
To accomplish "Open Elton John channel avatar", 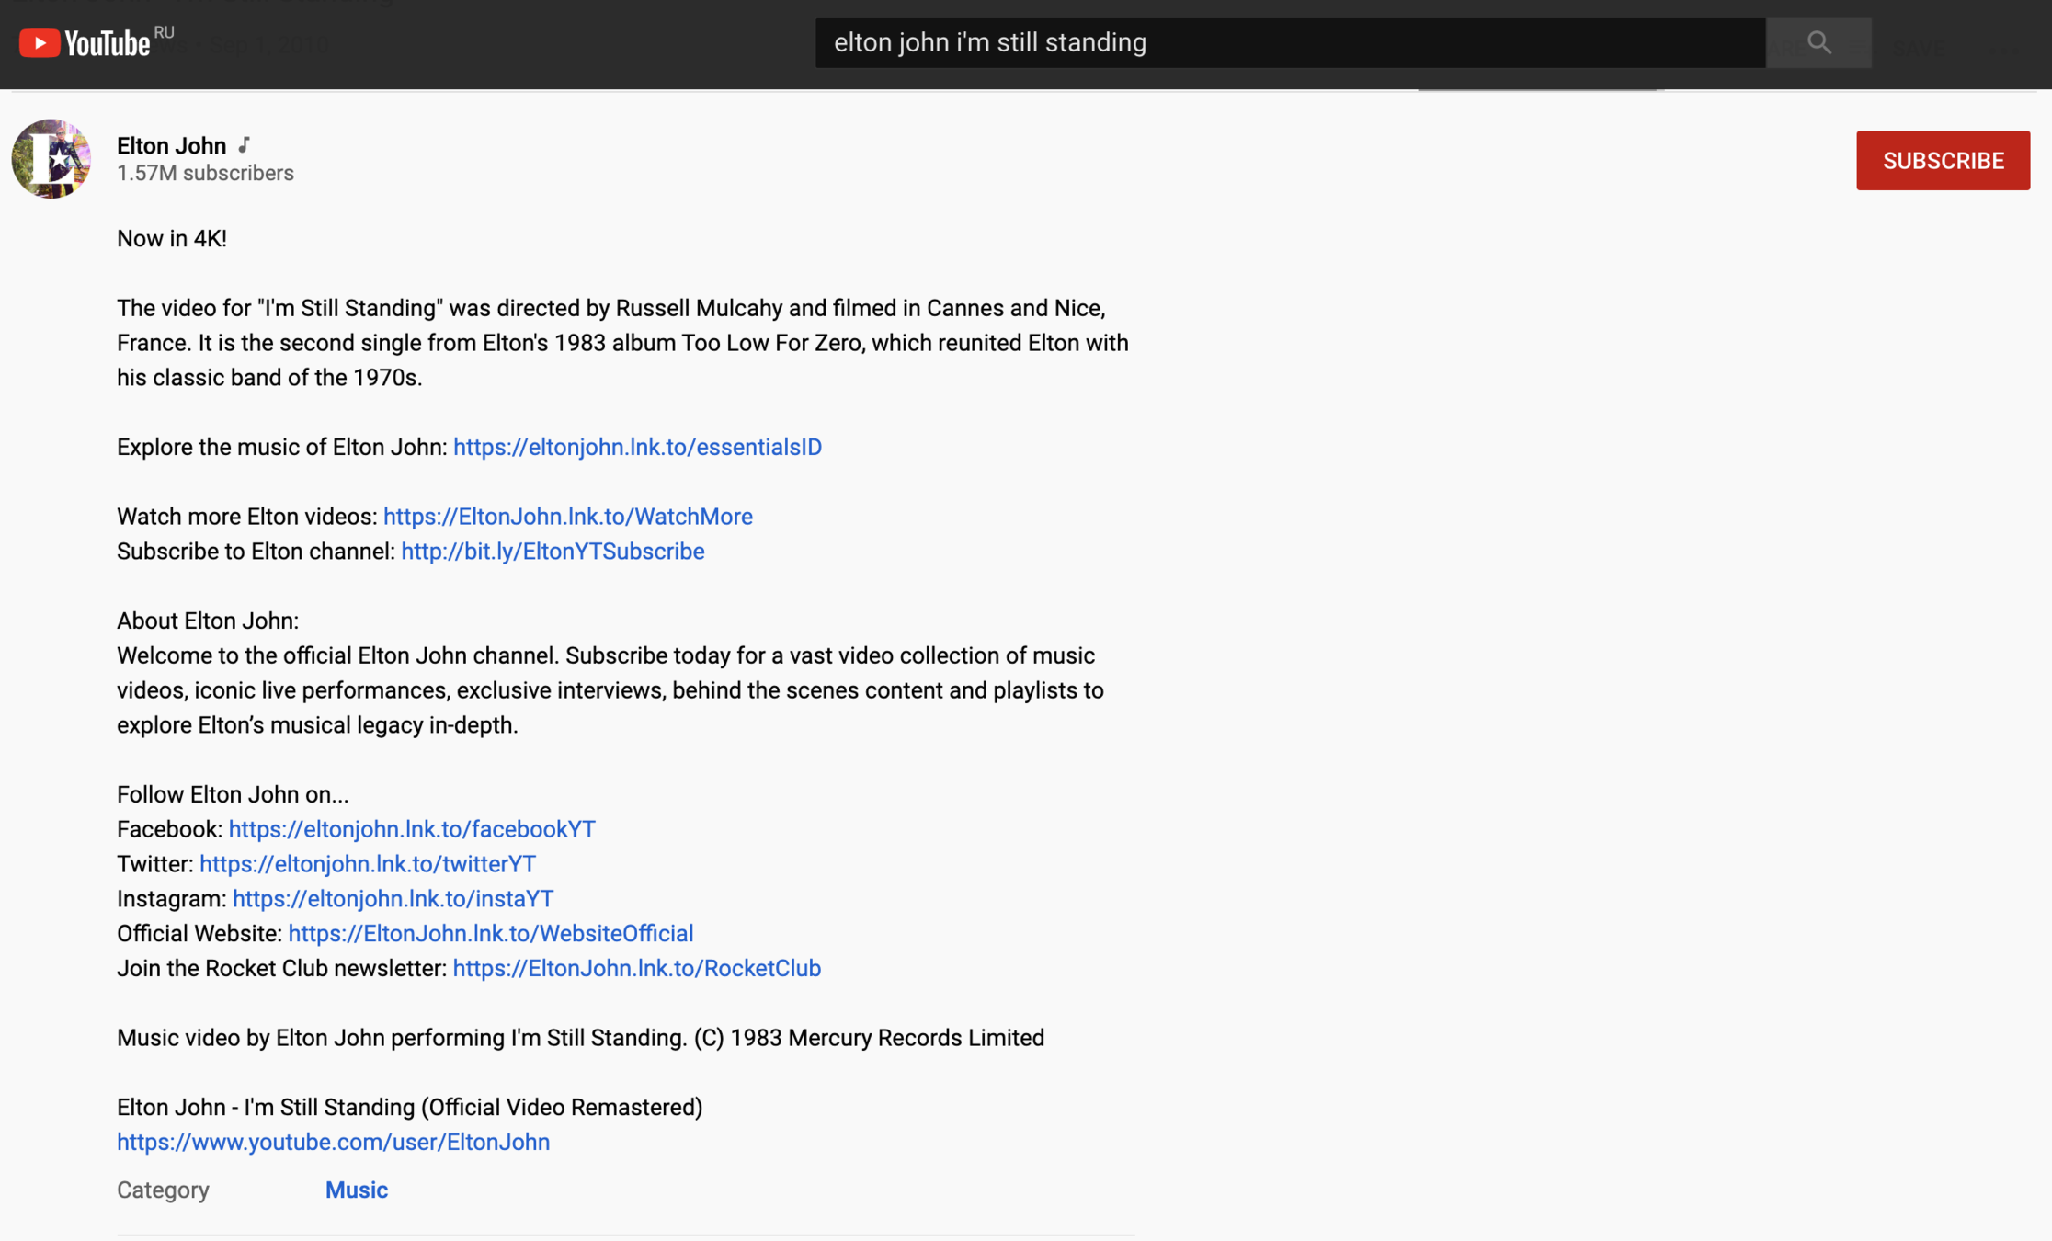I will point(51,158).
